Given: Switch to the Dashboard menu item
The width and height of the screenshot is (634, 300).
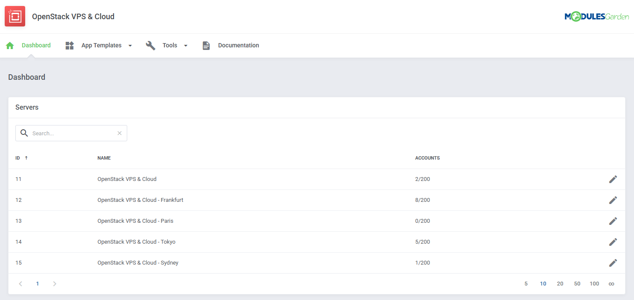Looking at the screenshot, I should [36, 45].
